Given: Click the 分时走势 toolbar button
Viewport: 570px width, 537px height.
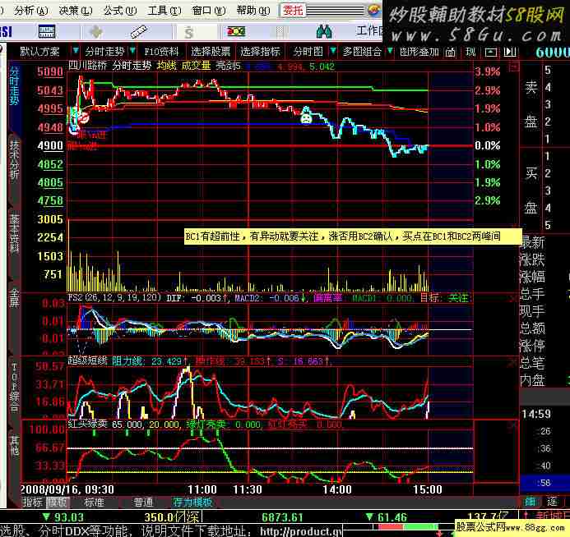Looking at the screenshot, I should coord(104,52).
